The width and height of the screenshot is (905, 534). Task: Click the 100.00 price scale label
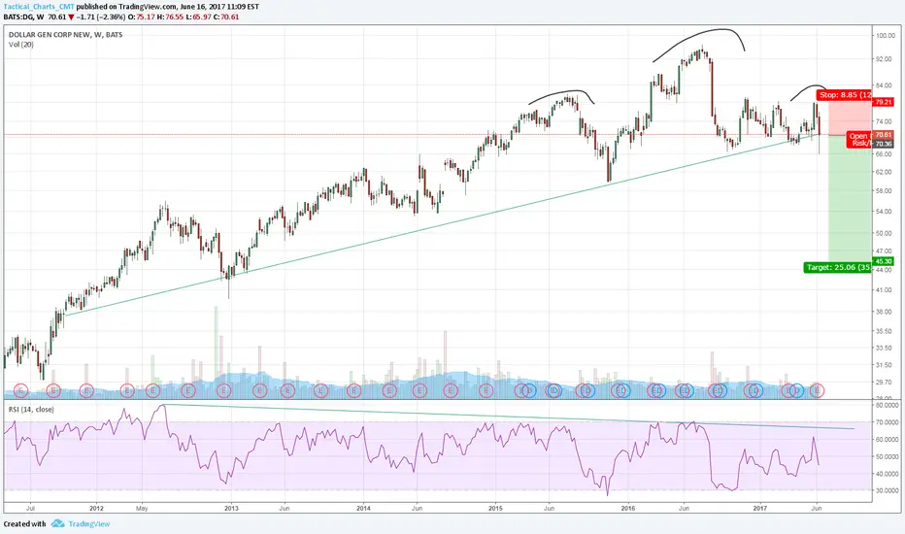coord(885,36)
